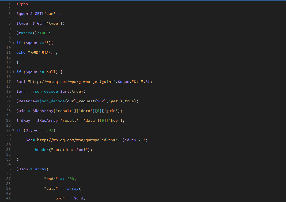Click the g_wpa_get URL string
This screenshot has width=286, height=202.
click(72, 82)
